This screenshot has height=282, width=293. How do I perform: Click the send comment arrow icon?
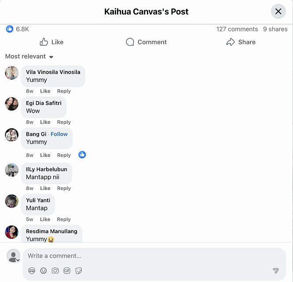(275, 271)
